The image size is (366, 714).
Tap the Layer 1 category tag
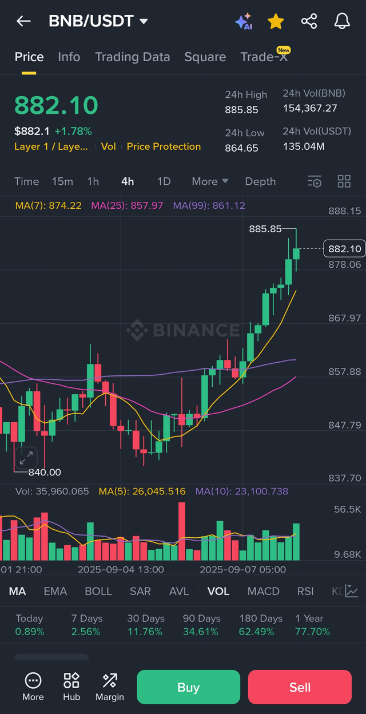(51, 146)
